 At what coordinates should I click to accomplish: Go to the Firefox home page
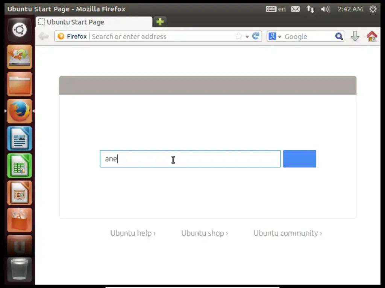(372, 36)
